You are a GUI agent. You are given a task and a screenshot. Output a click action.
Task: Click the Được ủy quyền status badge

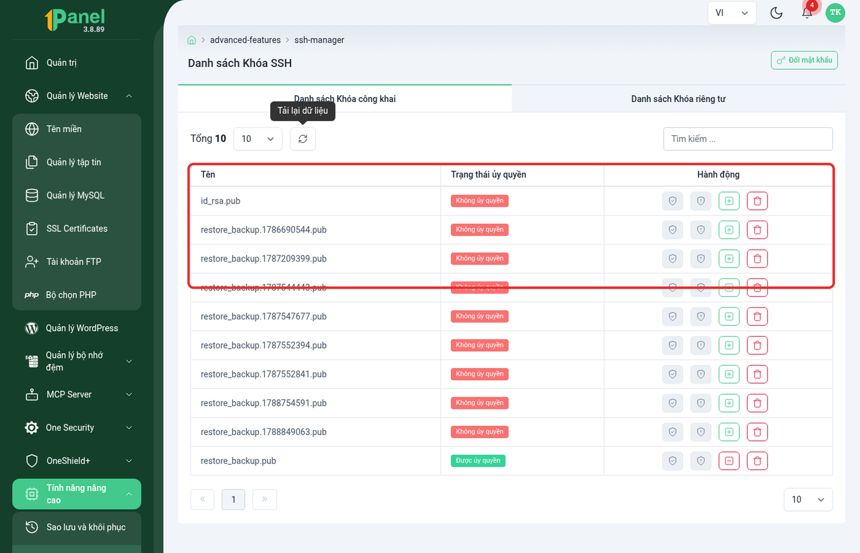coord(478,461)
